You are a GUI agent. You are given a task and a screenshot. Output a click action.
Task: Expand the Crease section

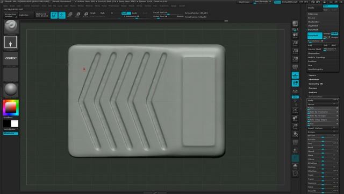point(312,18)
